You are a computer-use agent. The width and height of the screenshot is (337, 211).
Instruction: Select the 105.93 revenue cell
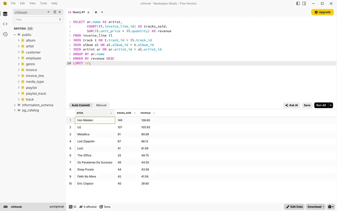point(148,127)
